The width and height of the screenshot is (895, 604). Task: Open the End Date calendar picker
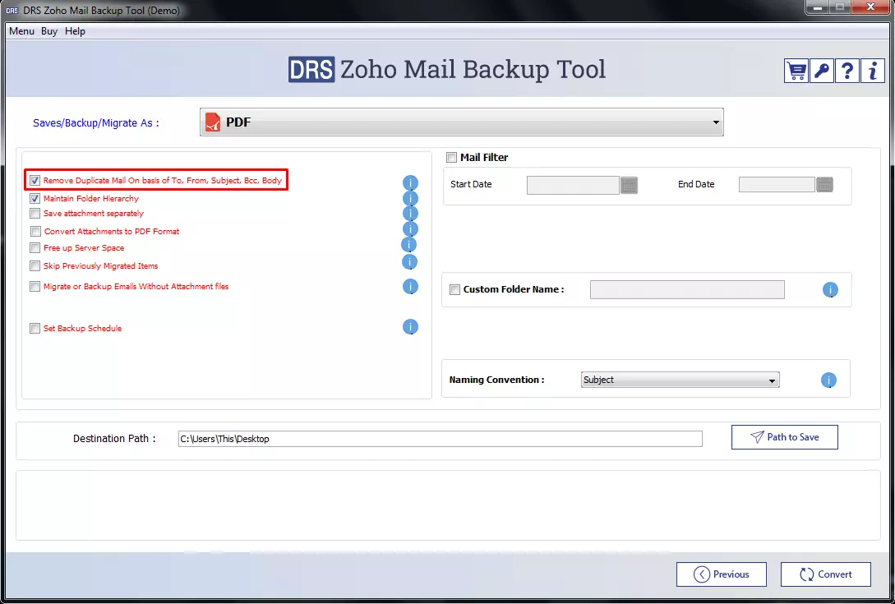(825, 184)
